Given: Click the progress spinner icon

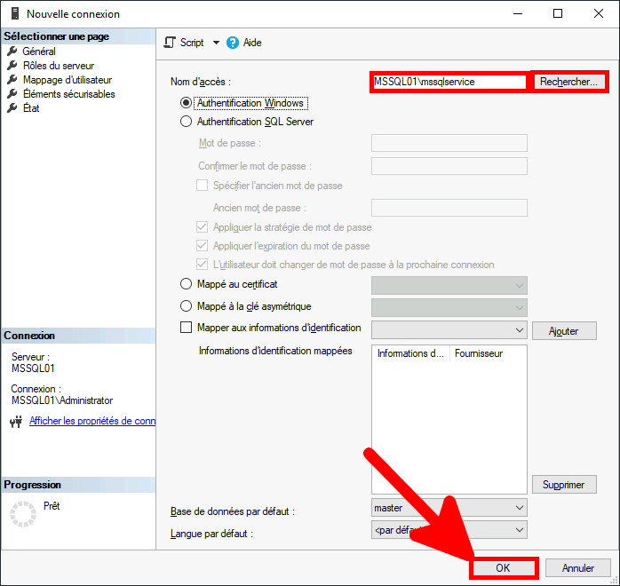Looking at the screenshot, I should (23, 514).
